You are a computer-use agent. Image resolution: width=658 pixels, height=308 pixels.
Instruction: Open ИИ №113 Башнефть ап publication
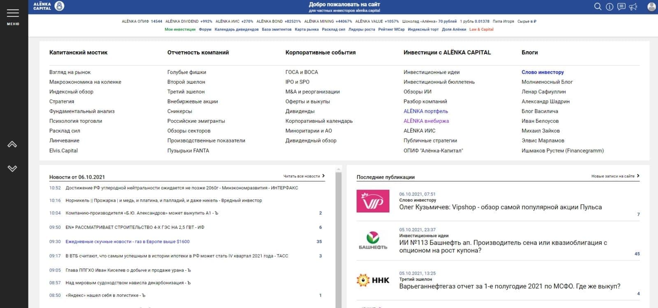tap(503, 247)
